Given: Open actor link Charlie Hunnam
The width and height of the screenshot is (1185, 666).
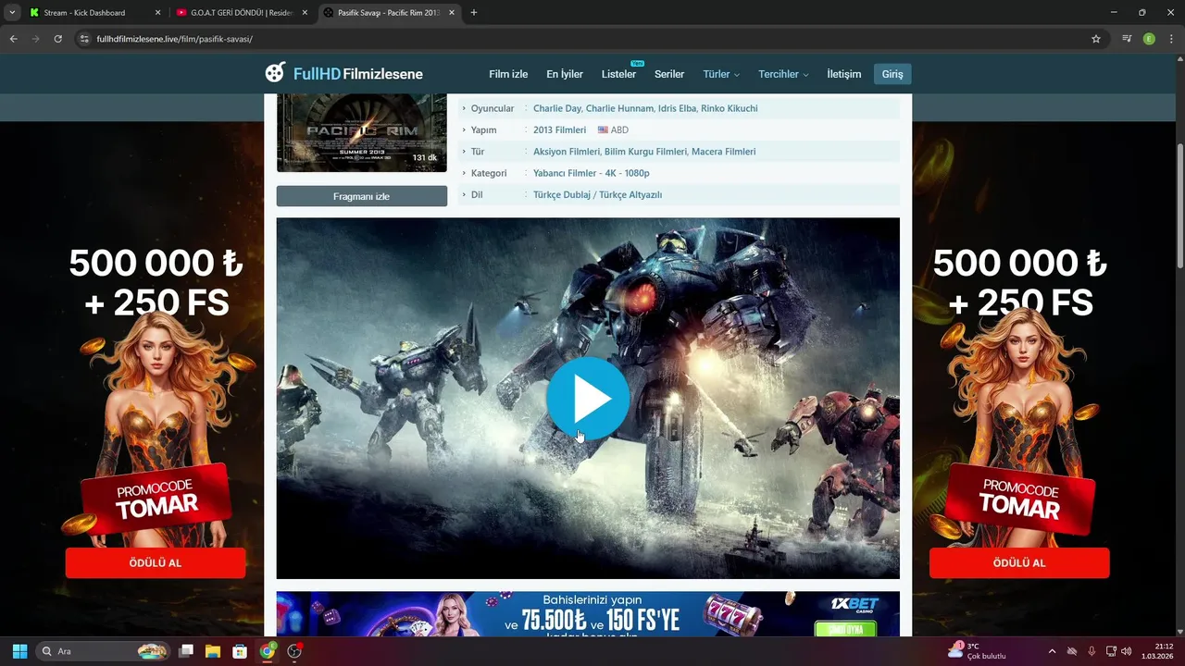Looking at the screenshot, I should tap(619, 108).
